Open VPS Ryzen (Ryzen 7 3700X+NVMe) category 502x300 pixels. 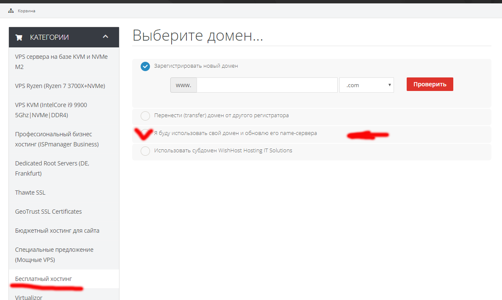click(64, 86)
